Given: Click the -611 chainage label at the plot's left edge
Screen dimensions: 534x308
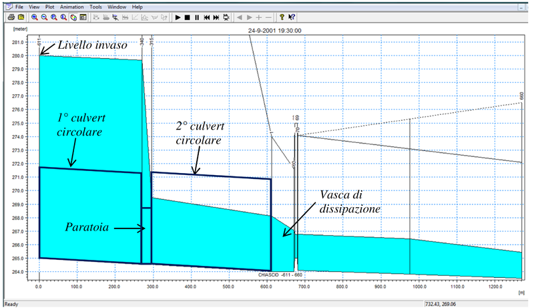Looking at the screenshot, I should click(x=39, y=42).
